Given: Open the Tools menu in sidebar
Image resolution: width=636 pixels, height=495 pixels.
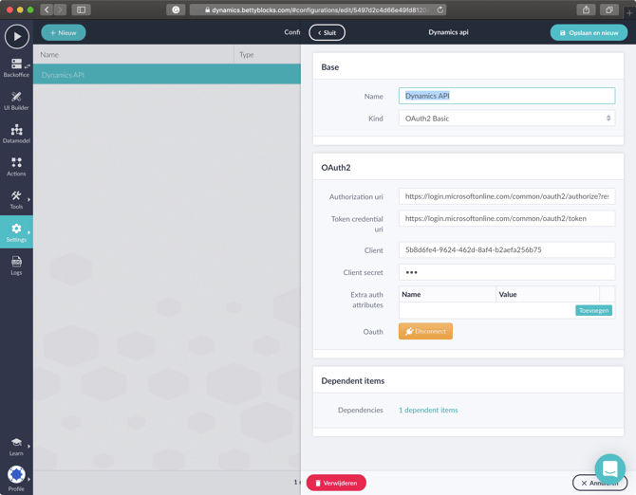Looking at the screenshot, I should (x=16, y=199).
